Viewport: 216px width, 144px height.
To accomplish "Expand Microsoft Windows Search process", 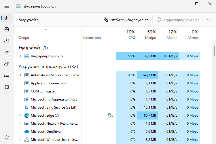I will point(20,140).
